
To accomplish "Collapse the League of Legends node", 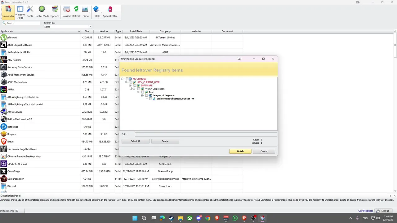I will point(142,95).
